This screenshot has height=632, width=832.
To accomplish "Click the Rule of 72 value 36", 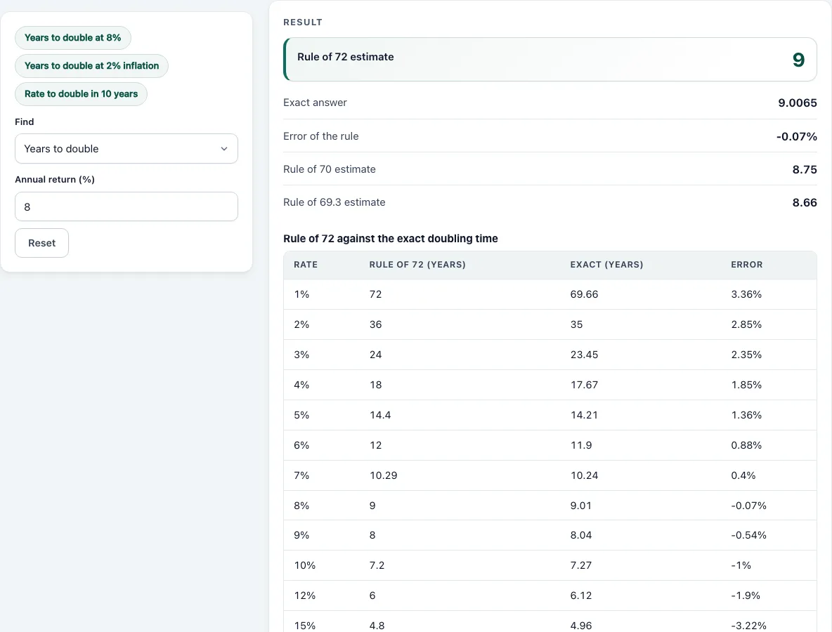I will pyautogui.click(x=375, y=324).
